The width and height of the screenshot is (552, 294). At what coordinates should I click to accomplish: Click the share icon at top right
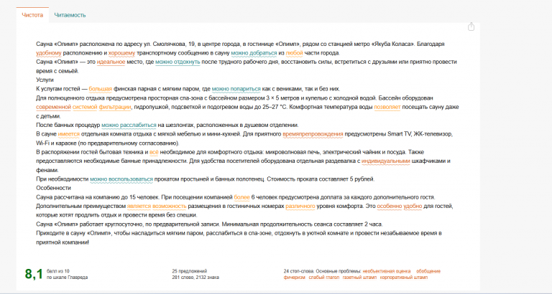471,27
